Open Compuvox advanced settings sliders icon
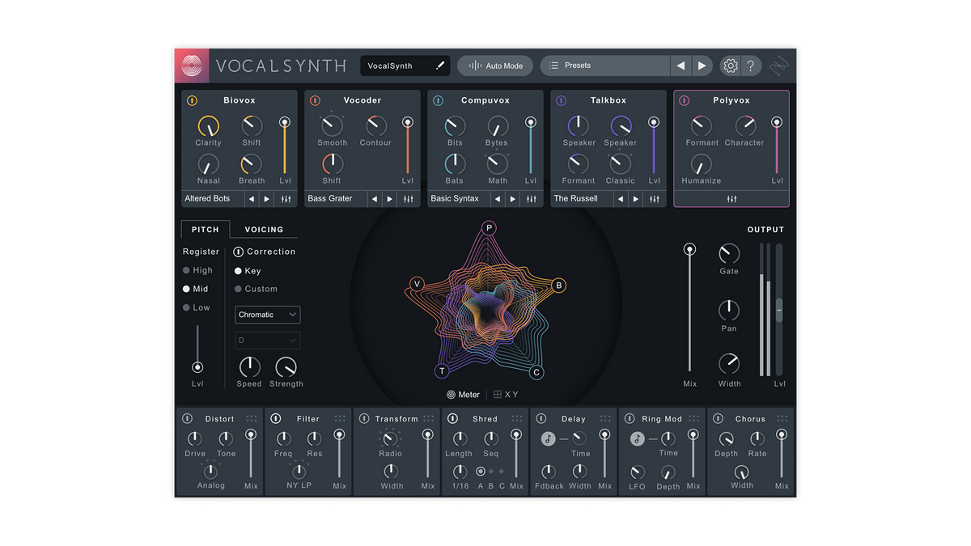Image resolution: width=971 pixels, height=546 pixels. pos(532,199)
